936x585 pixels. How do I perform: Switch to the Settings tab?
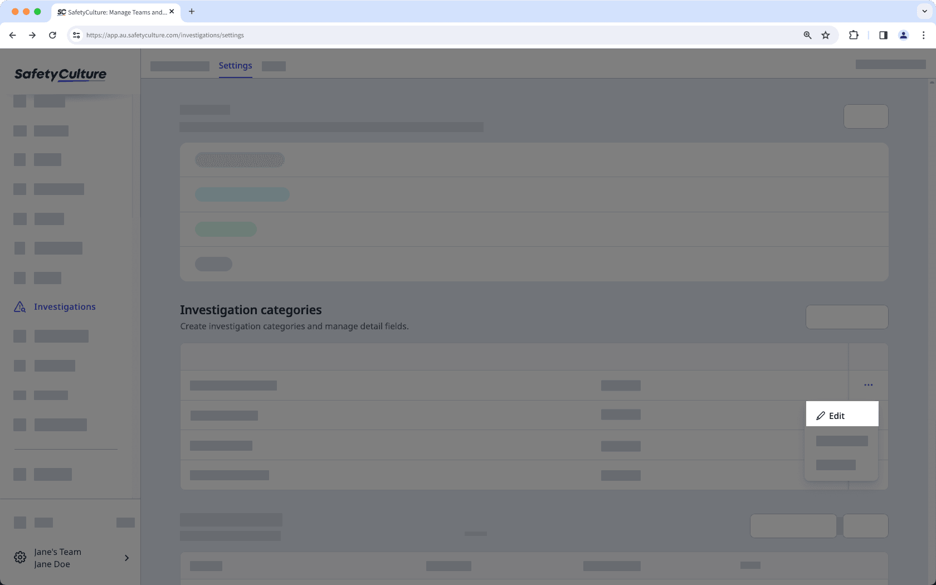235,65
